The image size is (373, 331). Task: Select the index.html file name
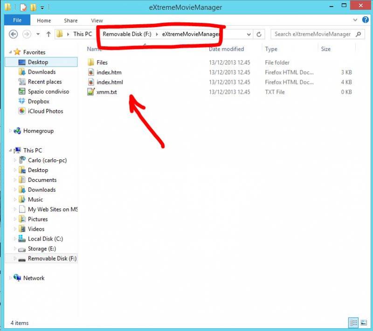(x=110, y=82)
